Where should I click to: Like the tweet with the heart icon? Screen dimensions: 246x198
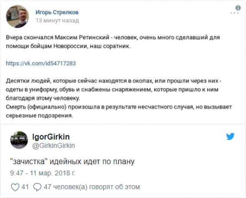[15, 187]
